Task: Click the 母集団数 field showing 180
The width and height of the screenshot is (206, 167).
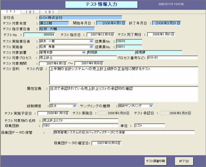Action: click(81, 126)
